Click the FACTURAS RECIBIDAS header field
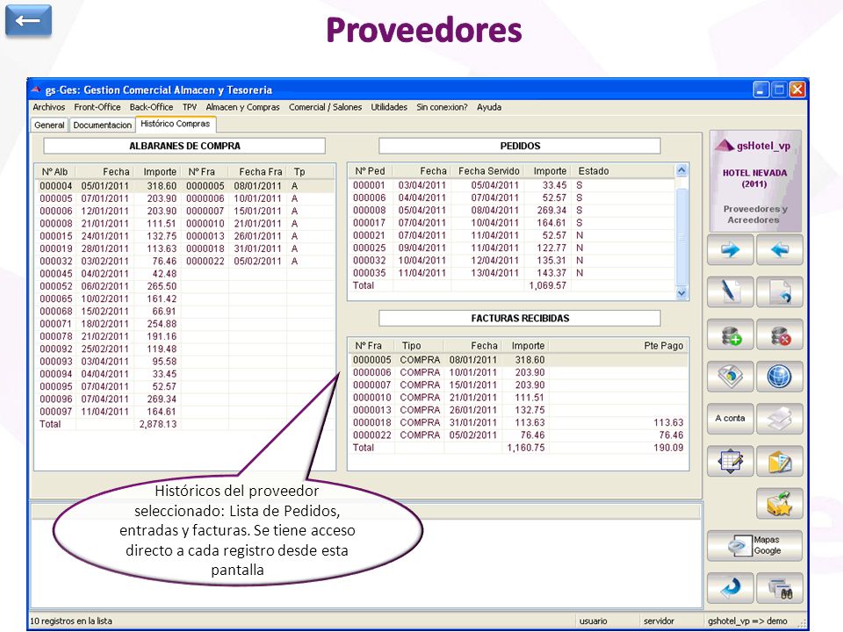The height and width of the screenshot is (632, 843). click(520, 318)
